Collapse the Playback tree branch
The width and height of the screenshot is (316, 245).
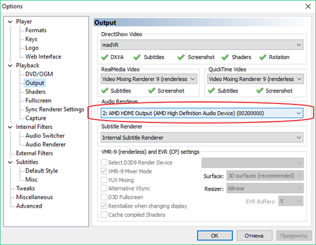(x=10, y=66)
